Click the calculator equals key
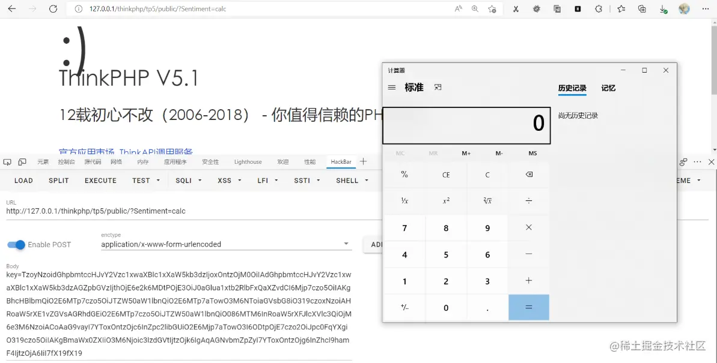 529,307
